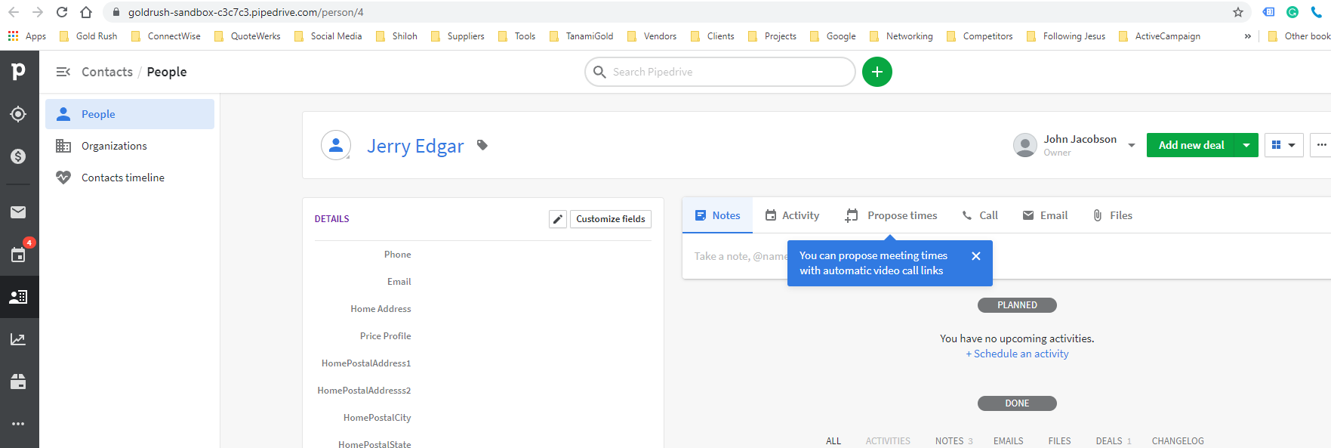This screenshot has height=448, width=1331.
Task: Open Insights chart icon in sidebar
Action: click(x=18, y=339)
